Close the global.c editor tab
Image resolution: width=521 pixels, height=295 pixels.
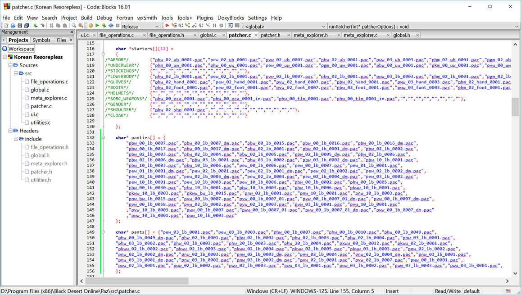[223, 35]
